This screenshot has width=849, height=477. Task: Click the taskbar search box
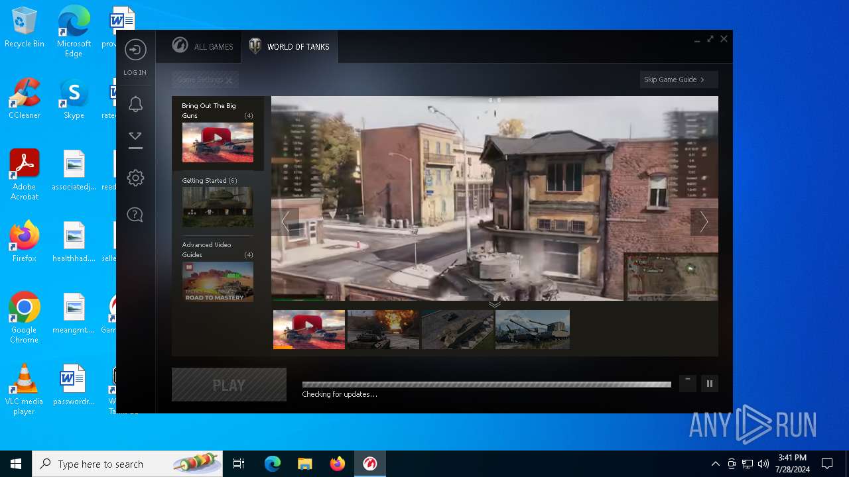tap(127, 464)
